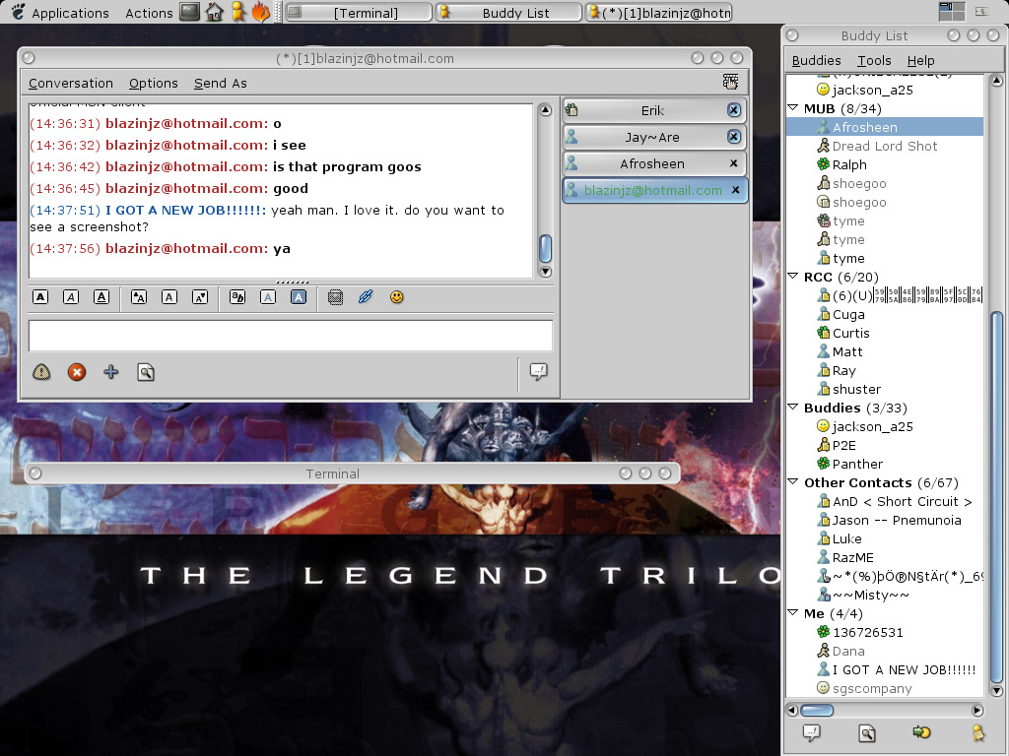Screen dimensions: 1009x756
Task: Select Curtis in the RCC group
Action: 885,333
